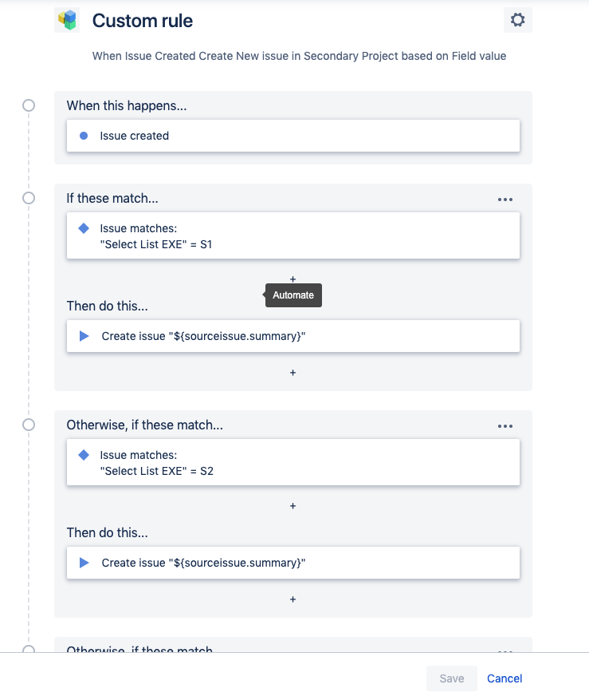Click the timeline circle beside When this happens
Image resolution: width=589 pixels, height=700 pixels.
click(29, 105)
